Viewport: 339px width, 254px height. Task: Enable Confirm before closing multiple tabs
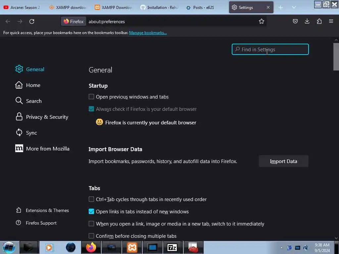[x=91, y=236]
